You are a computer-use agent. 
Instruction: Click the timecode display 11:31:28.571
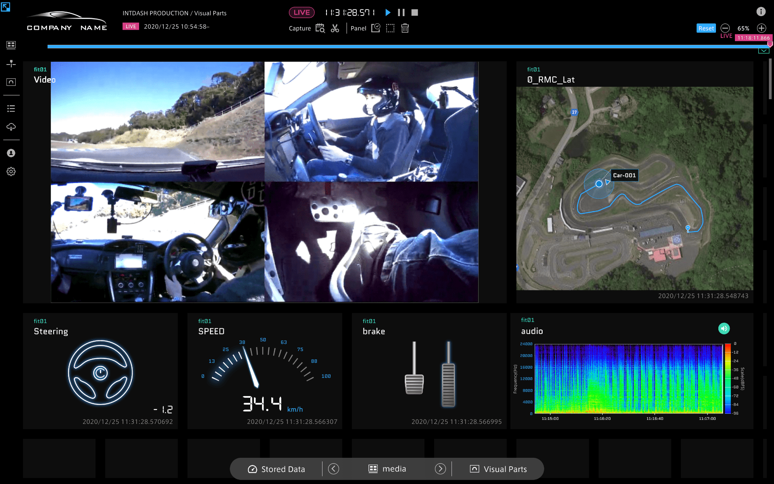point(350,13)
